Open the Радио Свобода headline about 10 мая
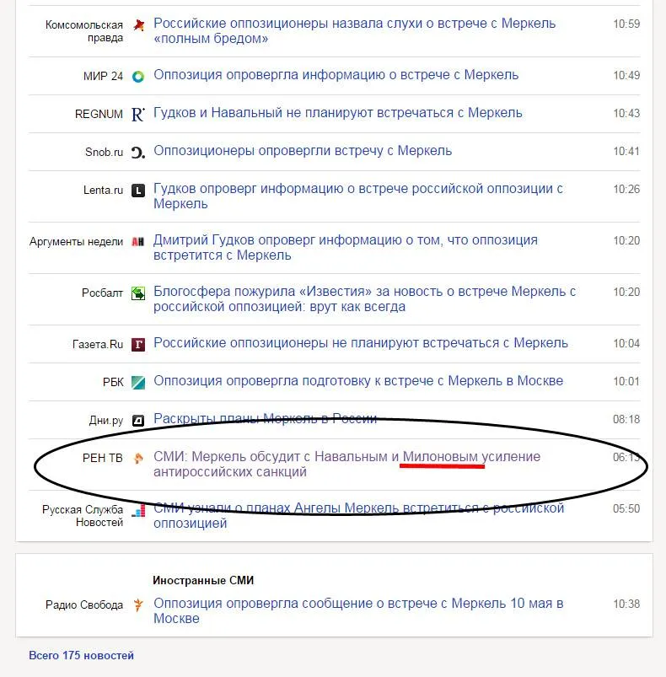666x677 pixels. [x=358, y=610]
